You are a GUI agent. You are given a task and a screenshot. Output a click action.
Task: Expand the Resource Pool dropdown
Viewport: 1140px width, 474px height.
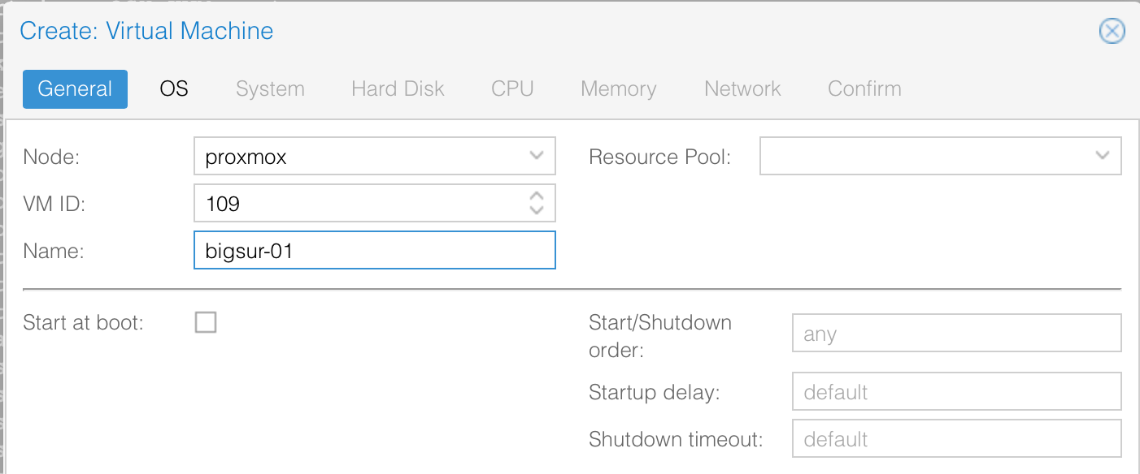tap(1102, 156)
